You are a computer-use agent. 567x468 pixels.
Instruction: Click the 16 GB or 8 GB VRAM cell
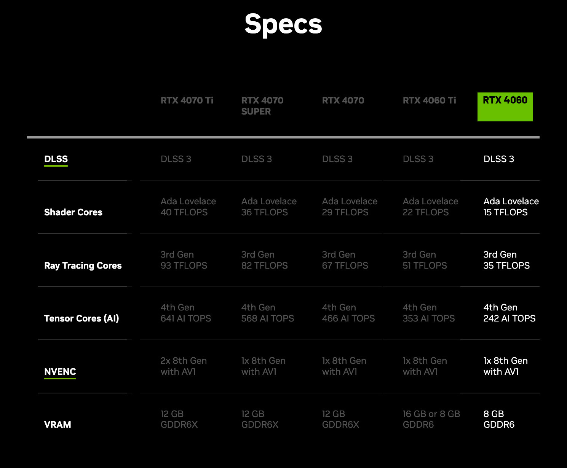pyautogui.click(x=431, y=419)
